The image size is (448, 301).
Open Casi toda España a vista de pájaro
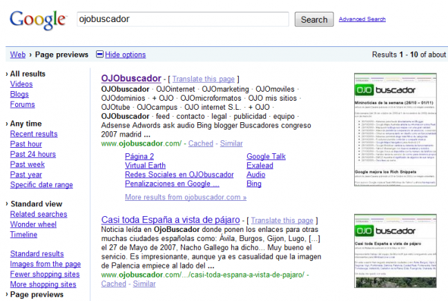click(171, 220)
